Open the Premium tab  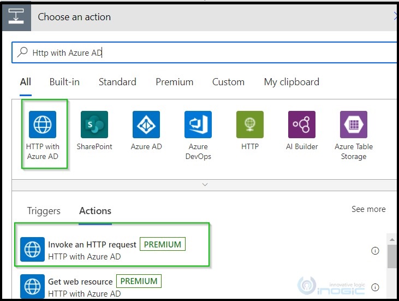[175, 82]
